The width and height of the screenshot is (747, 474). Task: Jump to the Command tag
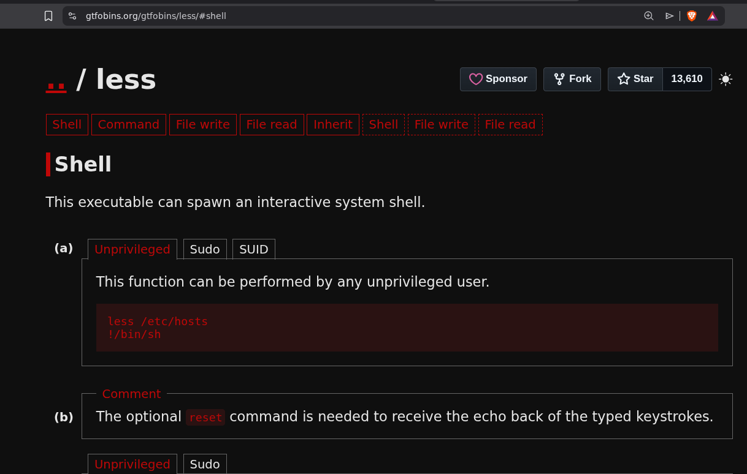pyautogui.click(x=129, y=124)
